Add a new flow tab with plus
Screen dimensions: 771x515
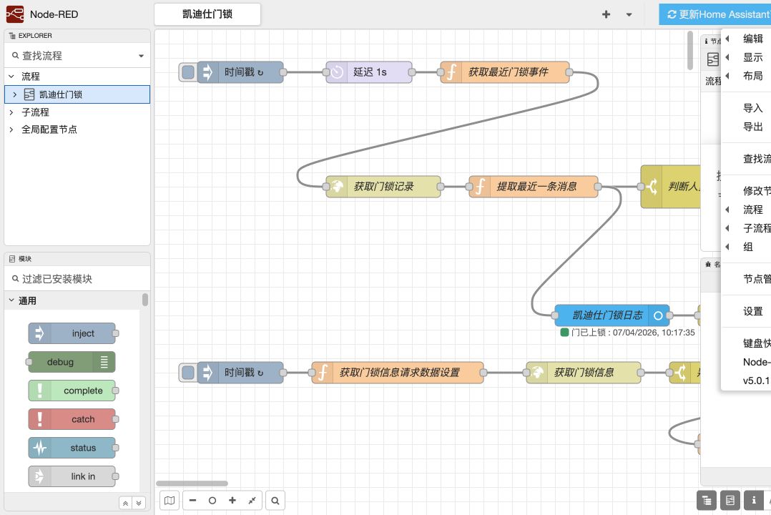(607, 15)
